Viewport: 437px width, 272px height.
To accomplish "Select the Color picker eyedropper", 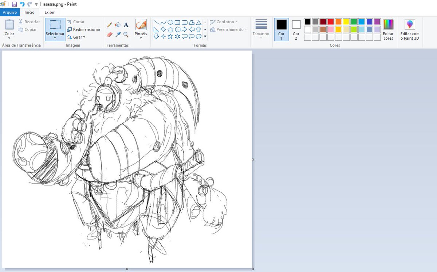I will pos(118,35).
